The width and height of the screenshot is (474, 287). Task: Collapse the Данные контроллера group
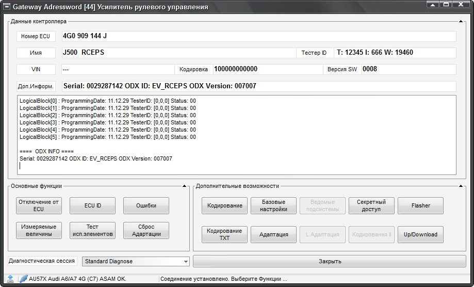461,22
